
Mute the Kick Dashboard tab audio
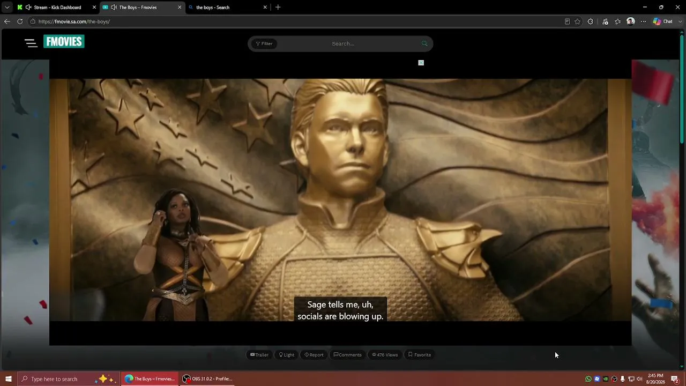click(28, 8)
